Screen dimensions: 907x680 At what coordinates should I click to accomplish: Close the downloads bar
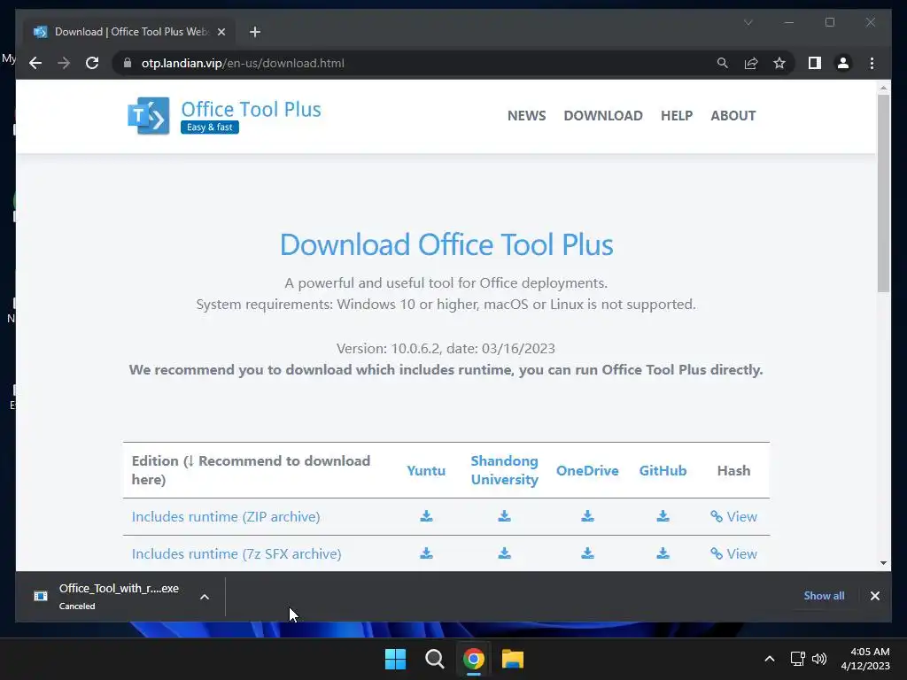click(x=874, y=596)
